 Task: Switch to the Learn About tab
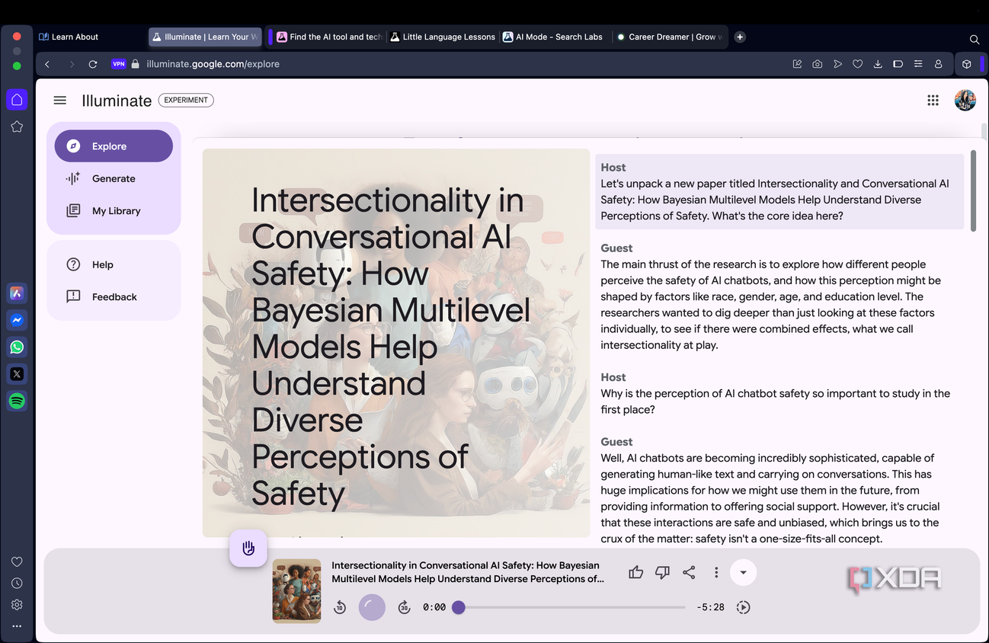click(75, 37)
